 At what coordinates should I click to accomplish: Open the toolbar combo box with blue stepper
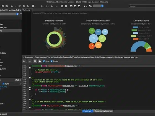98,6
